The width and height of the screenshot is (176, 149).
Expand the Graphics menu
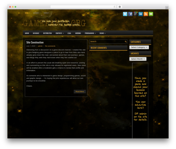click(59, 33)
